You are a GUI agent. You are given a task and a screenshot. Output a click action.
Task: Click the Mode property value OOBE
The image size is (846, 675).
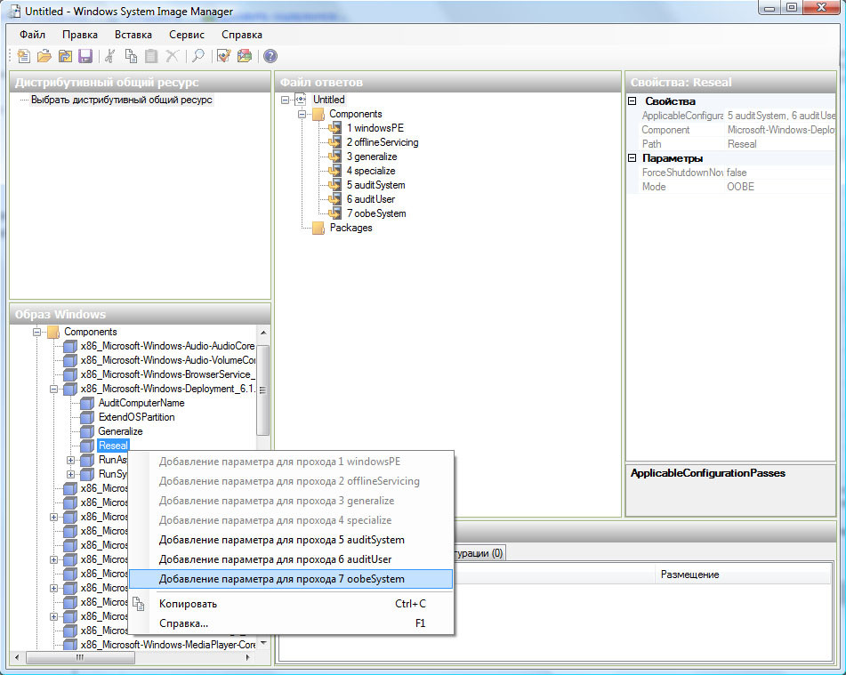pyautogui.click(x=740, y=187)
